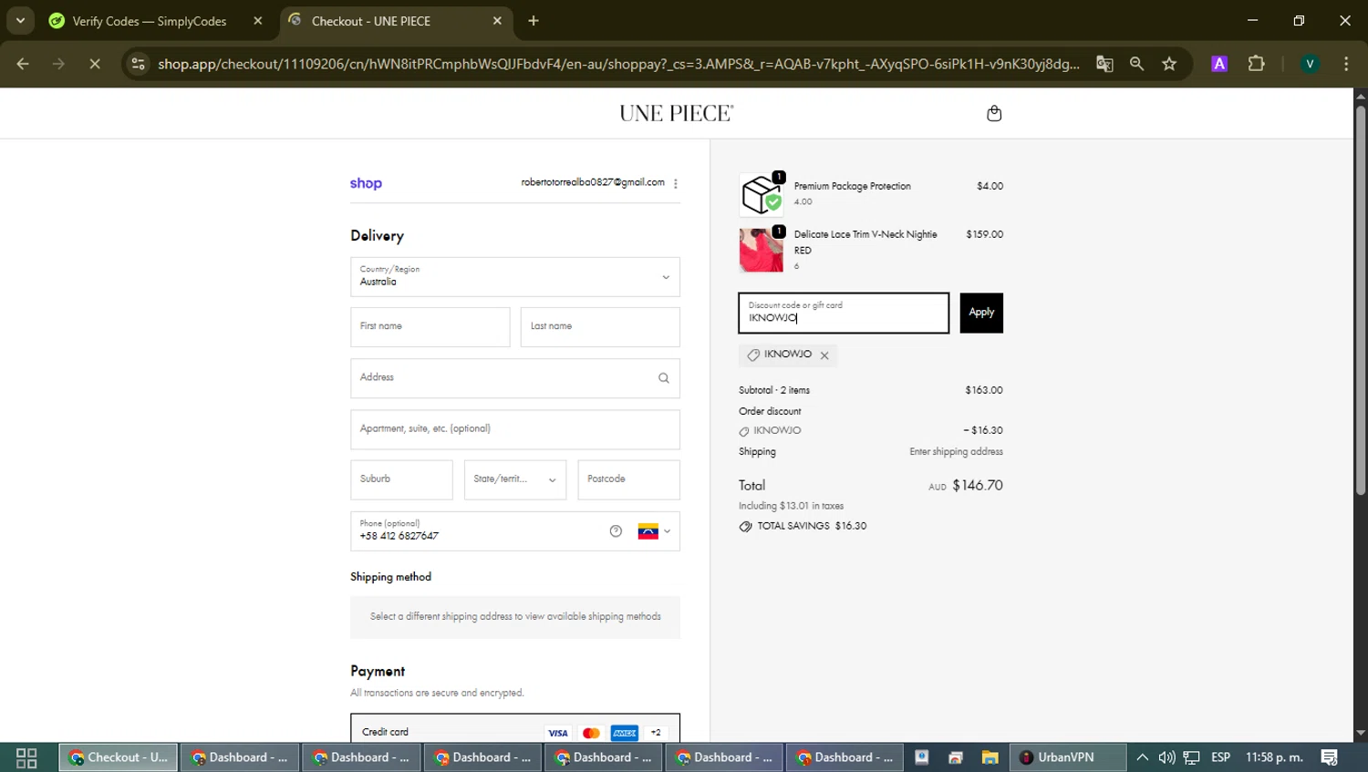Open account options next to the email
Screen dimensions: 1368x772
tap(676, 183)
